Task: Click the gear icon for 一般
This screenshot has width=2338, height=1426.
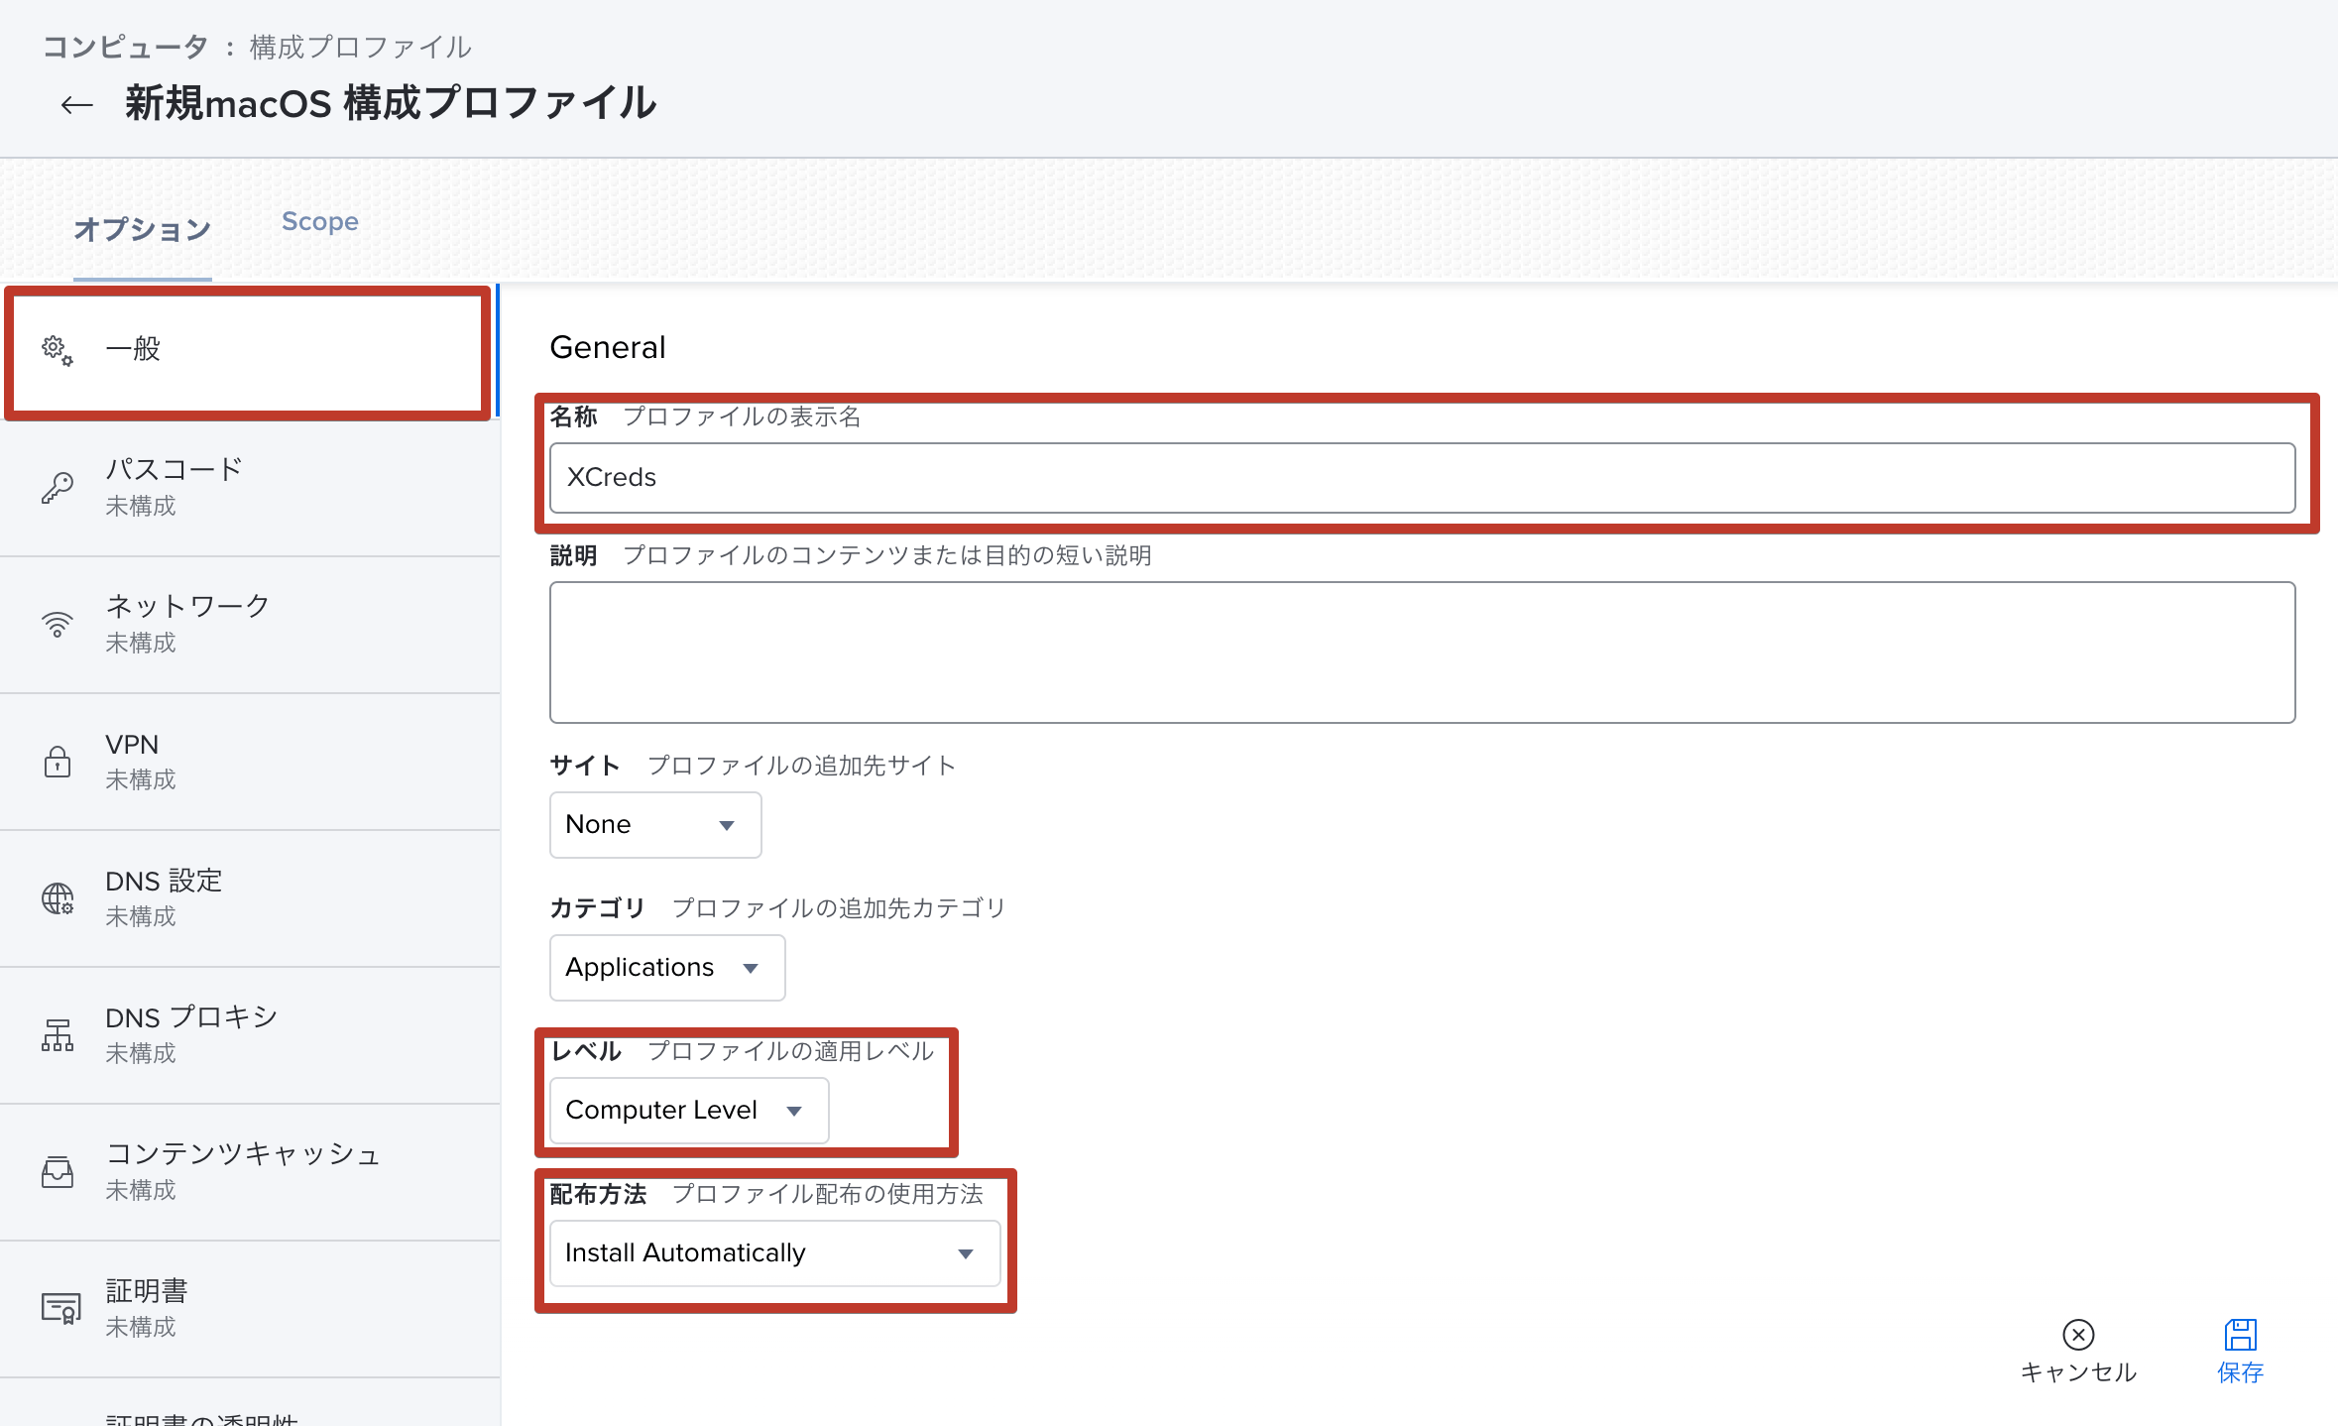Action: click(x=57, y=350)
